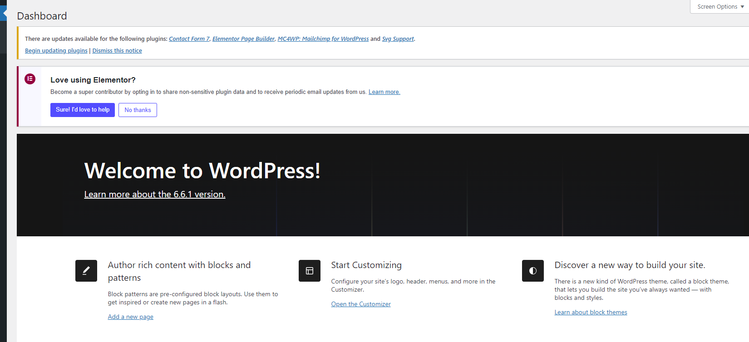Viewport: 749px width, 342px height.
Task: Dismiss this notice about plugin updates
Action: (x=117, y=51)
